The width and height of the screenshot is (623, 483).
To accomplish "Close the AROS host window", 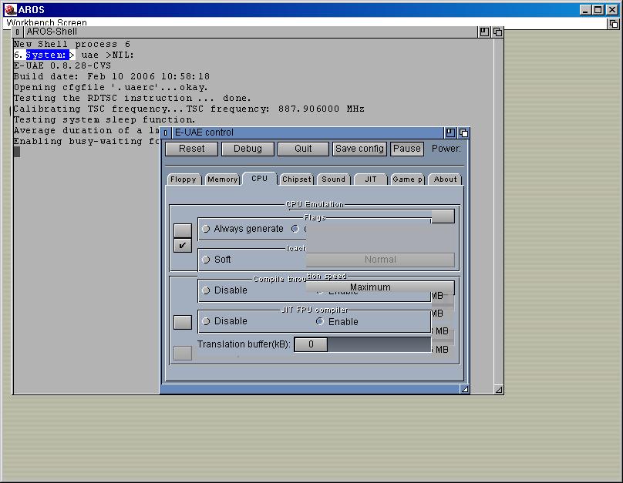I will 612,9.
